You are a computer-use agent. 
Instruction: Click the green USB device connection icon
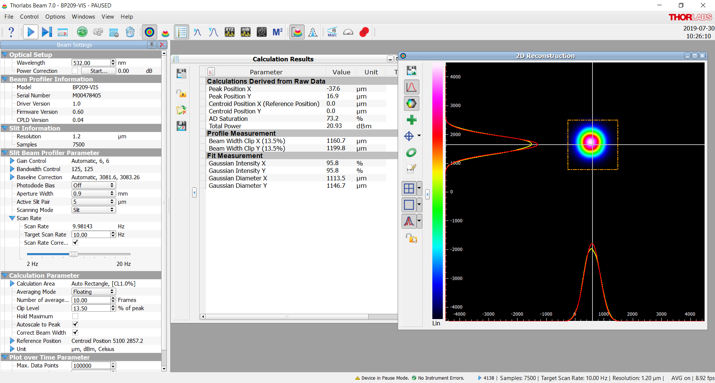click(82, 32)
